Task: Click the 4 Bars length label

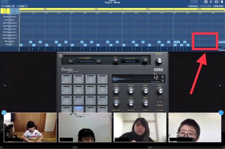Action: point(8,6)
